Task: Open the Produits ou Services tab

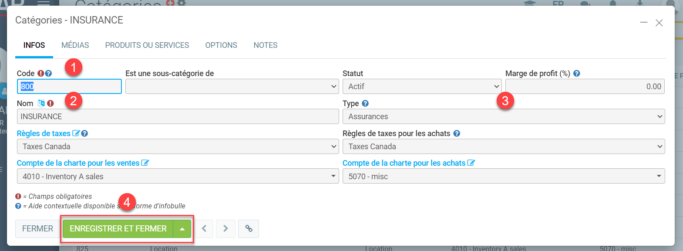Action: pyautogui.click(x=147, y=45)
